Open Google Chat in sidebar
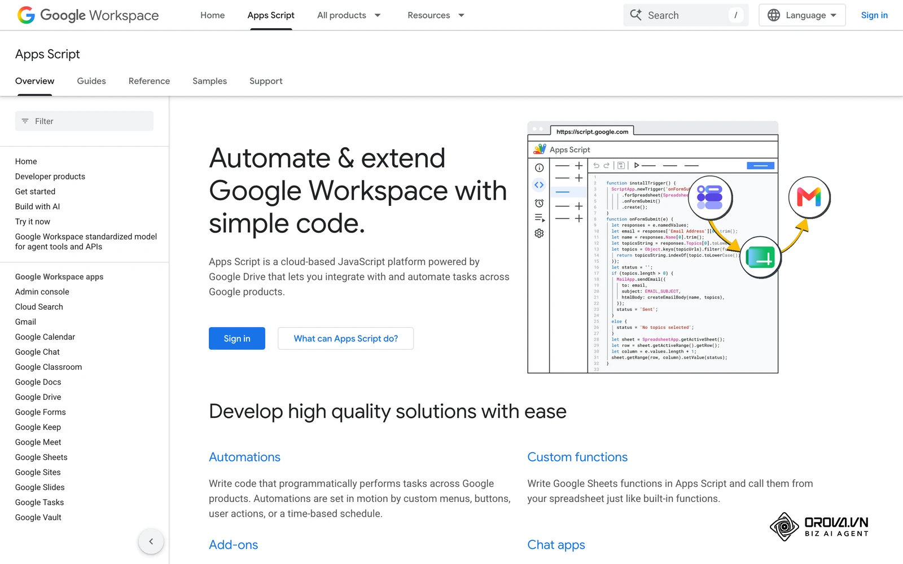The height and width of the screenshot is (564, 903). pyautogui.click(x=37, y=352)
